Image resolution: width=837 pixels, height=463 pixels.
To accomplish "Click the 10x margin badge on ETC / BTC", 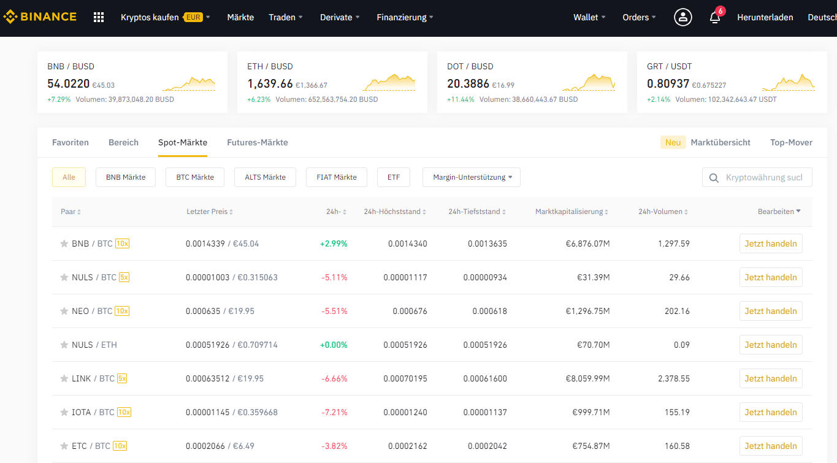I will click(120, 446).
